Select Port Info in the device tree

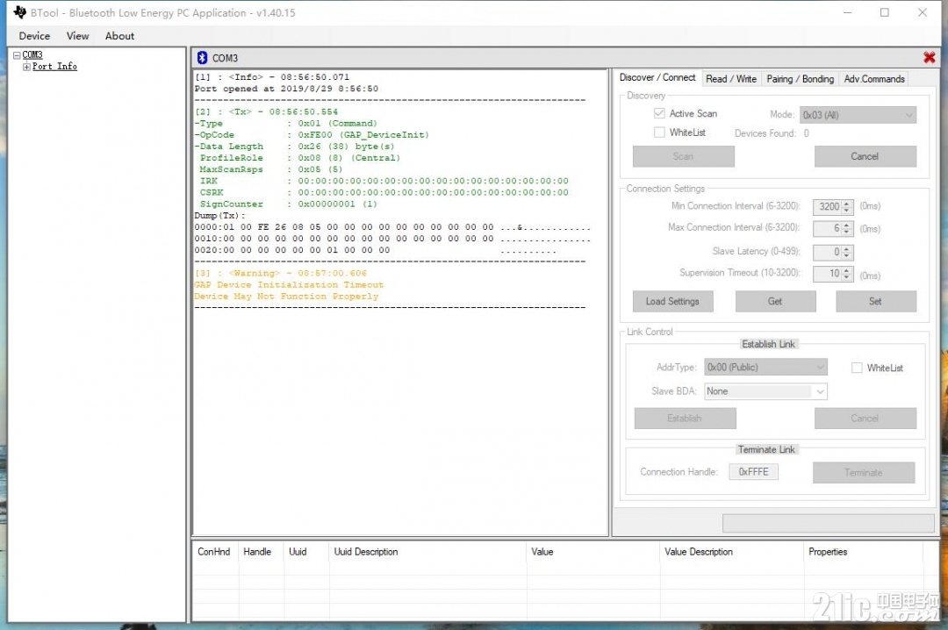54,67
